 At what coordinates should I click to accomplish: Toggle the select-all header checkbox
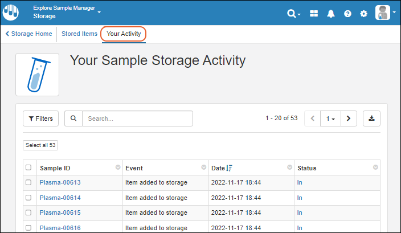pos(28,167)
